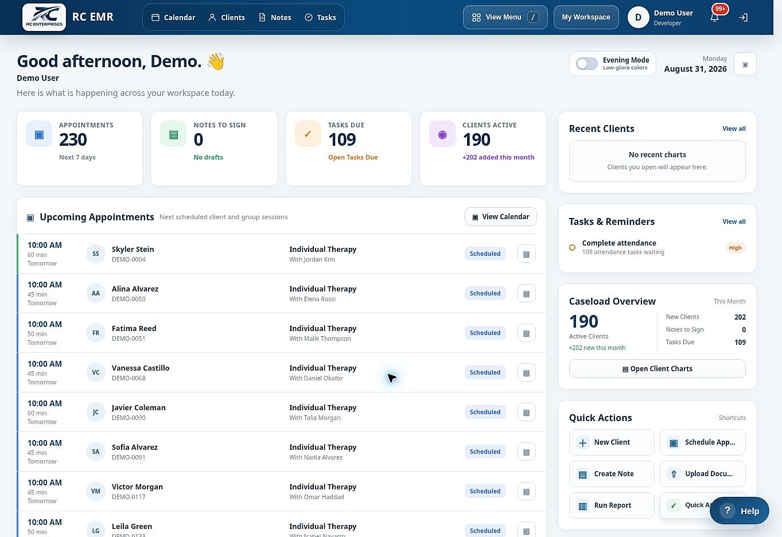Open details icon for Victor Morgan appointment
This screenshot has height=537, width=782.
pos(527,491)
